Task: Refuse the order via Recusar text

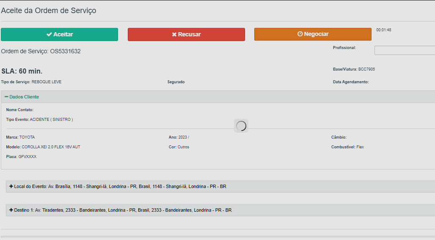Action: (189, 34)
